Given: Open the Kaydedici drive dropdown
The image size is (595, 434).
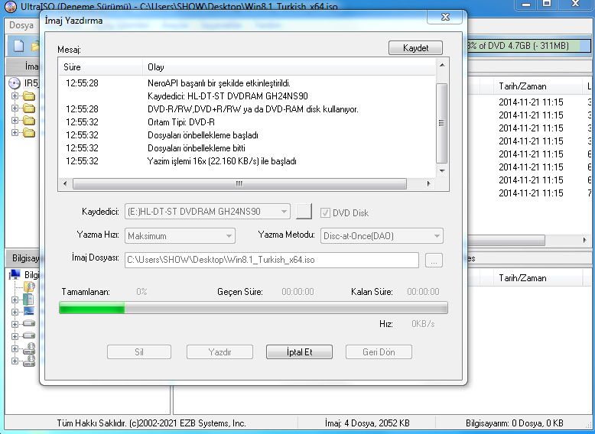Looking at the screenshot, I should click(x=284, y=212).
